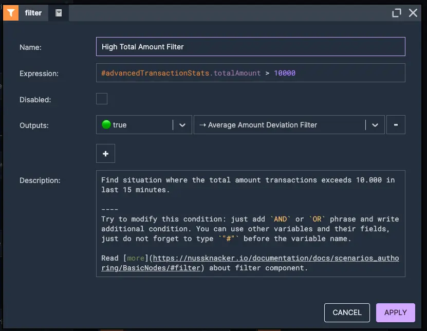Image resolution: width=427 pixels, height=331 pixels.
Task: Click into the Expression editor
Action: [251, 73]
